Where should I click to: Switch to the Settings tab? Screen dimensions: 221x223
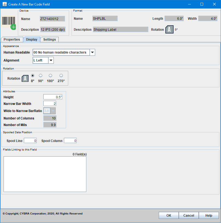point(50,40)
